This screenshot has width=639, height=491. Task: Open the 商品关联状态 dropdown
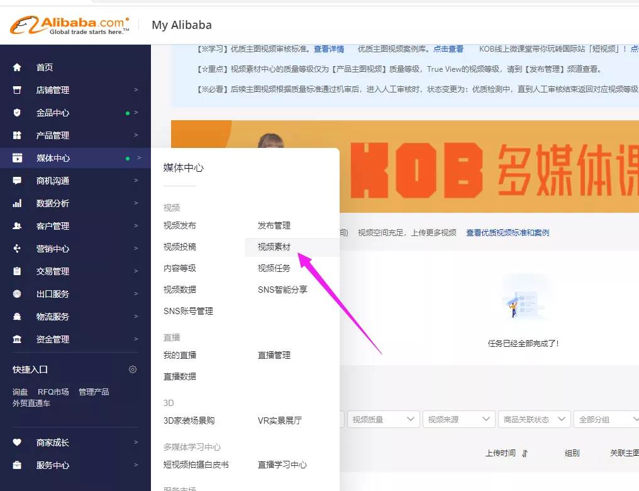(x=534, y=419)
